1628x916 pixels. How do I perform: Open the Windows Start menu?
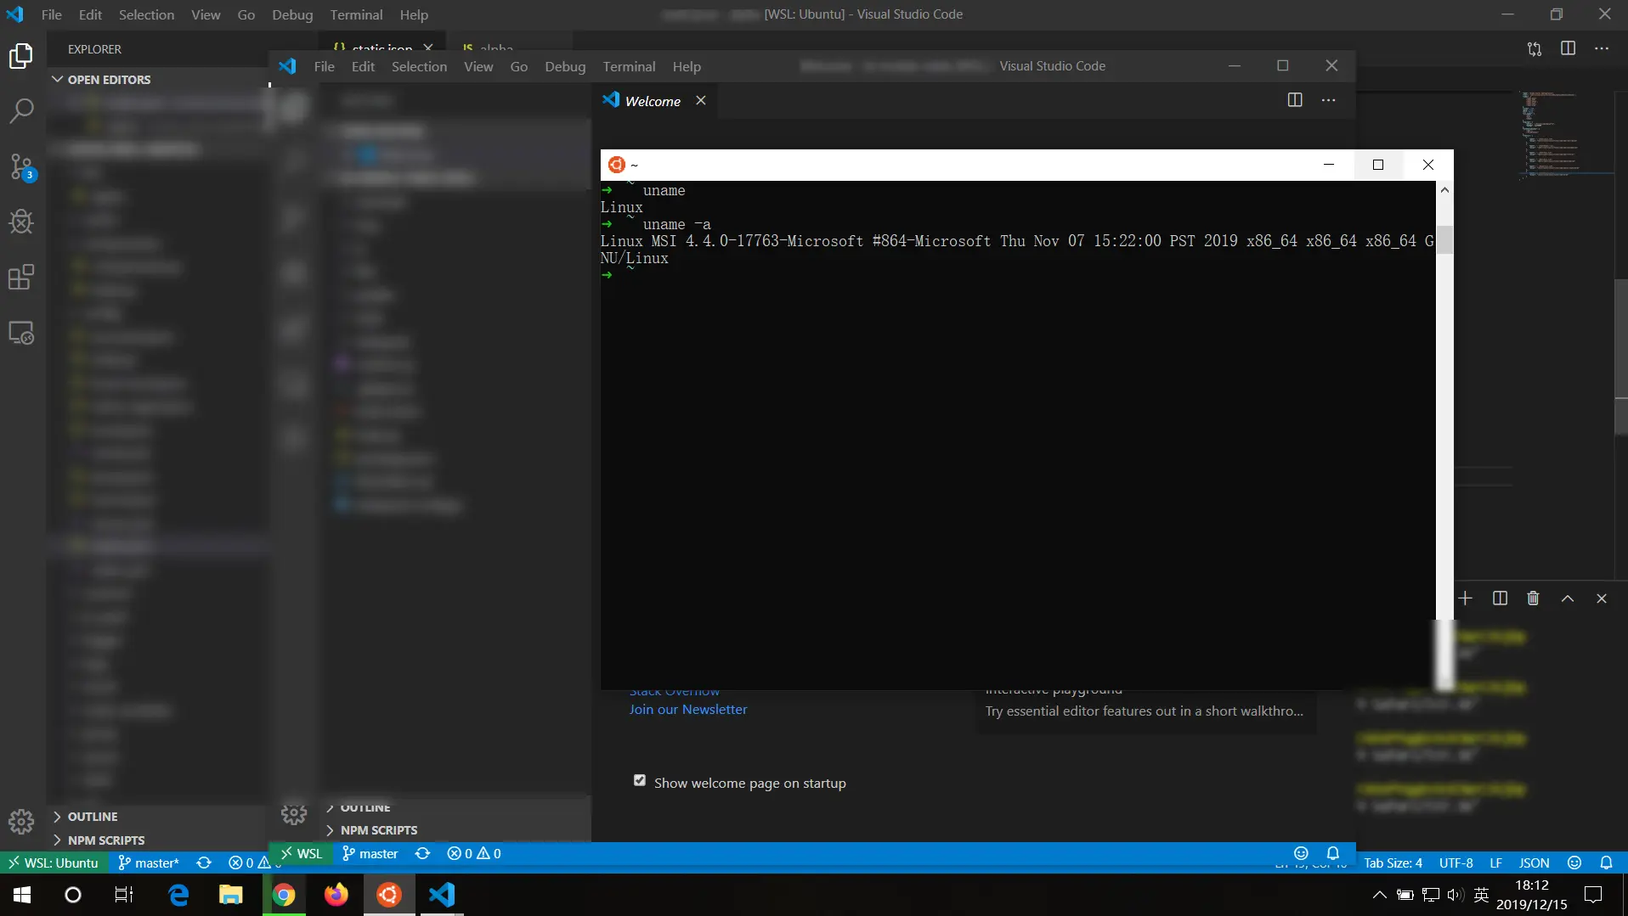point(22,895)
